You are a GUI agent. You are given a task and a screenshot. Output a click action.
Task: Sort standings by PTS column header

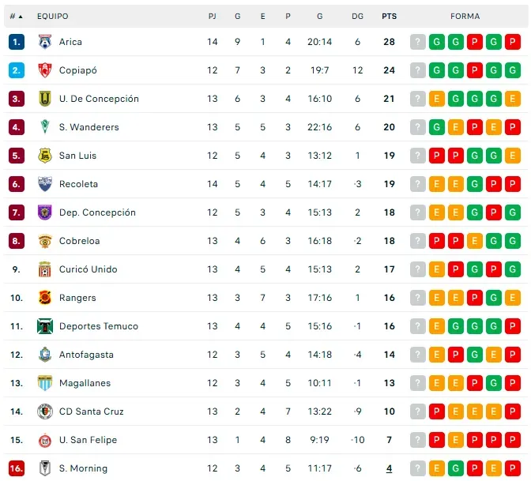[389, 16]
